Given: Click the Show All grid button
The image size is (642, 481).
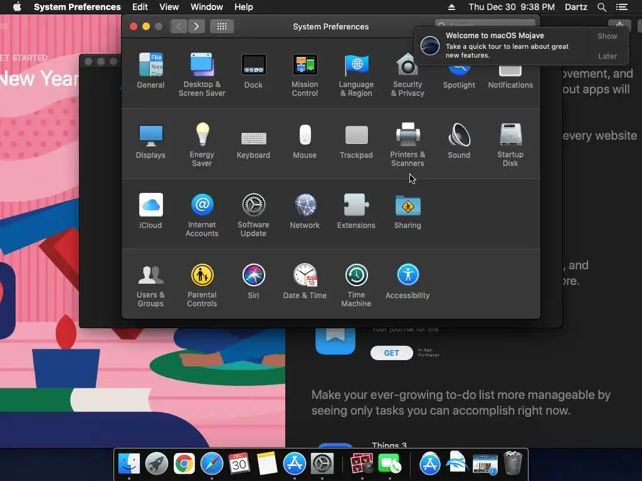Looking at the screenshot, I should [221, 26].
